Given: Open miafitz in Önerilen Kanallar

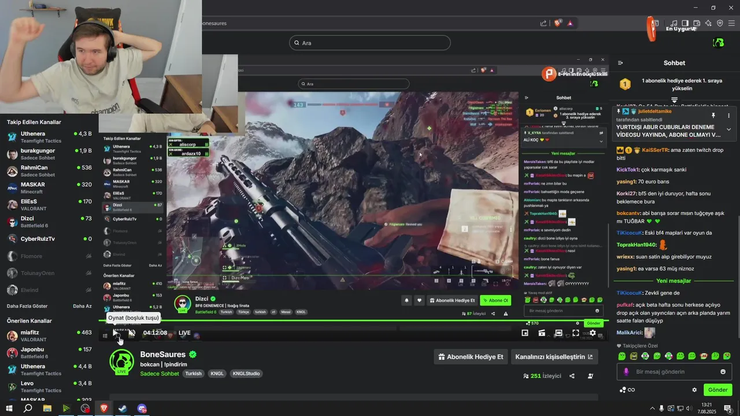Looking at the screenshot, I should tap(49, 336).
